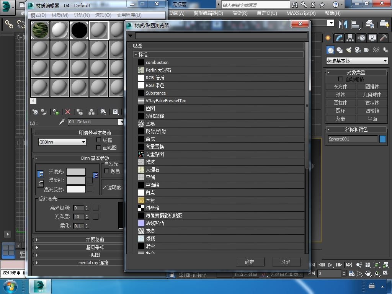Click the Make Unique icon
392x294 pixels.
click(91, 112)
